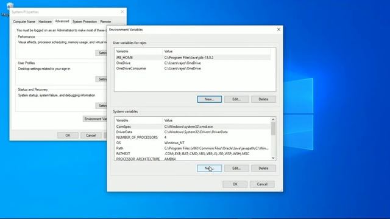Switch to Remote tab in System Properties
This screenshot has height=219, width=390.
[x=105, y=22]
